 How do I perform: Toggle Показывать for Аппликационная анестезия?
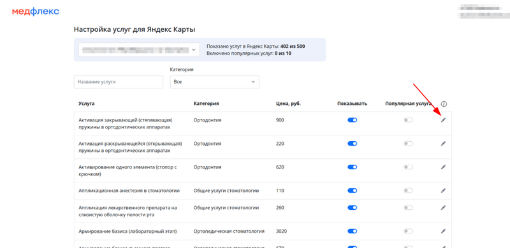coord(353,191)
